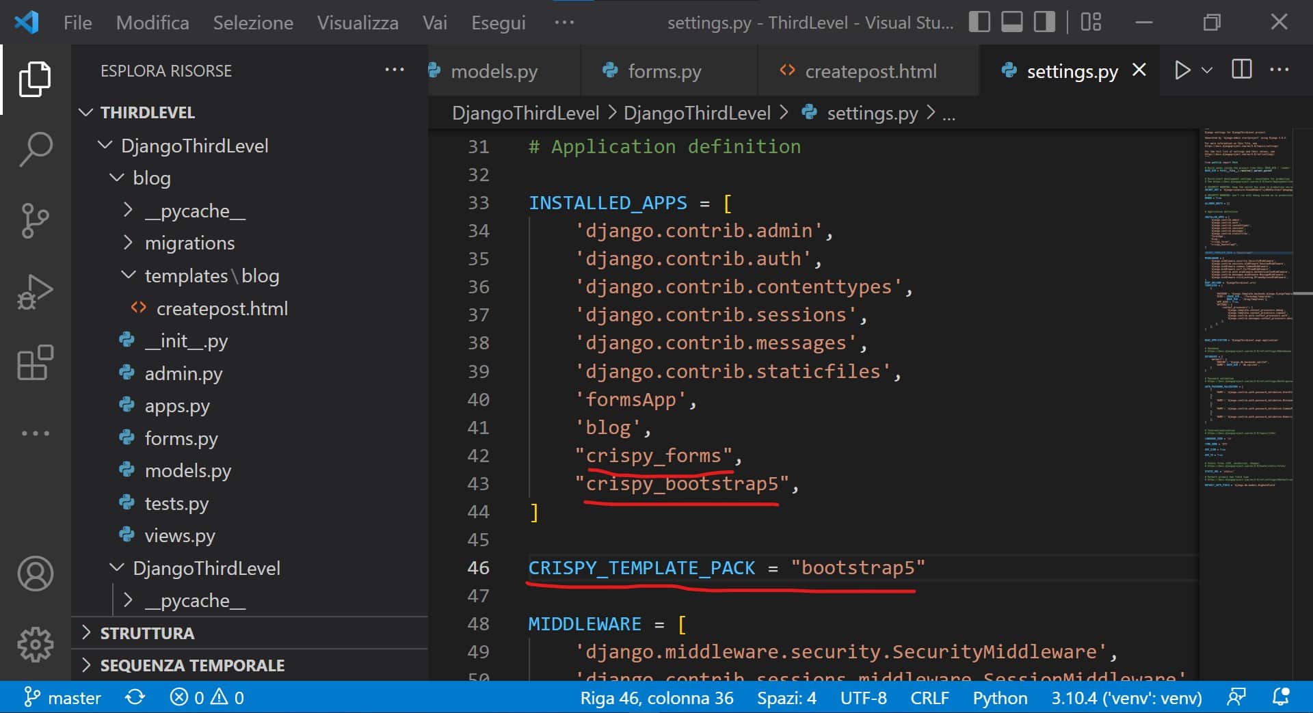
Task: Synchronize changes from status bar
Action: [x=135, y=697]
